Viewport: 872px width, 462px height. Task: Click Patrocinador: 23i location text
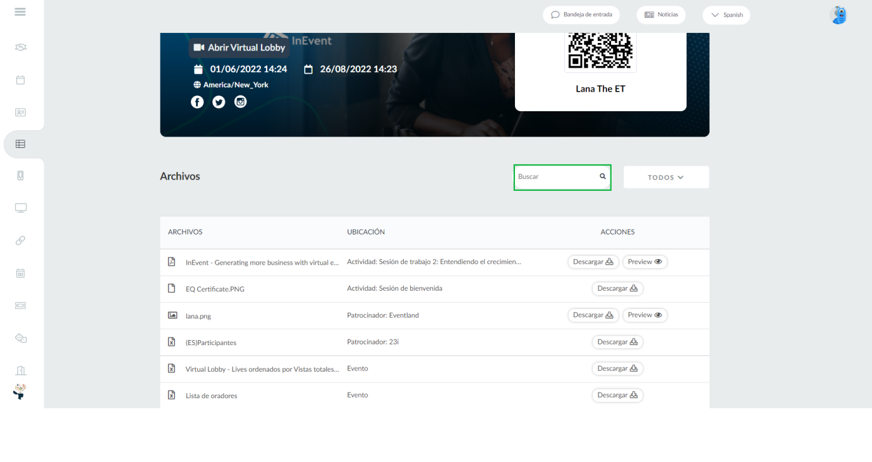pos(373,342)
